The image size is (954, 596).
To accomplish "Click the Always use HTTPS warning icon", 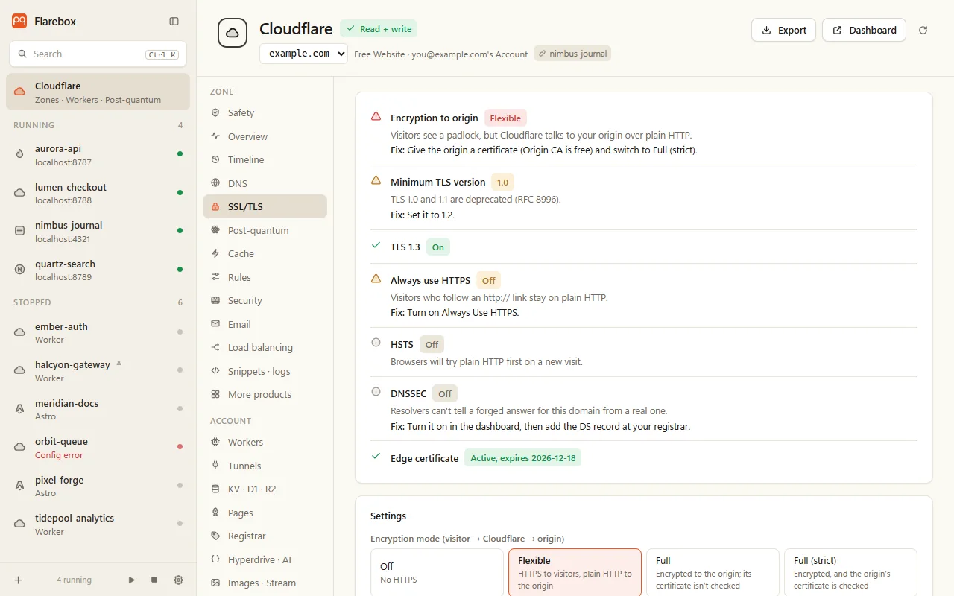I will coord(376,279).
